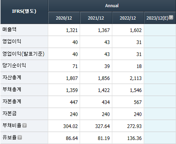Click the 자산총계 value 1,856

[104, 78]
